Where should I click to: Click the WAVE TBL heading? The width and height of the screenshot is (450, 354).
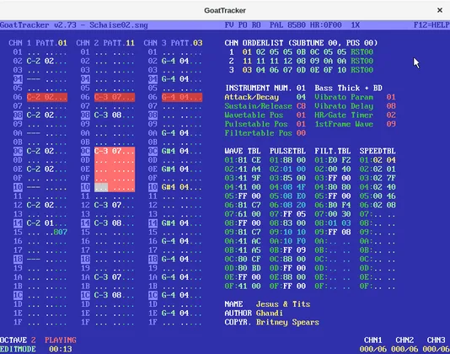click(243, 151)
